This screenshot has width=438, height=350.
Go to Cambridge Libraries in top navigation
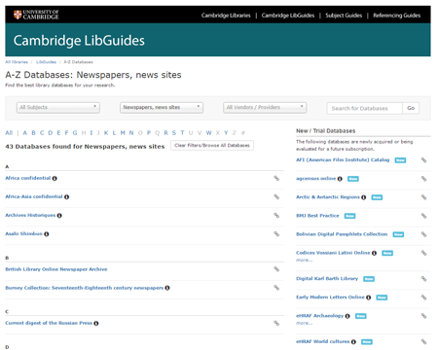pyautogui.click(x=226, y=16)
